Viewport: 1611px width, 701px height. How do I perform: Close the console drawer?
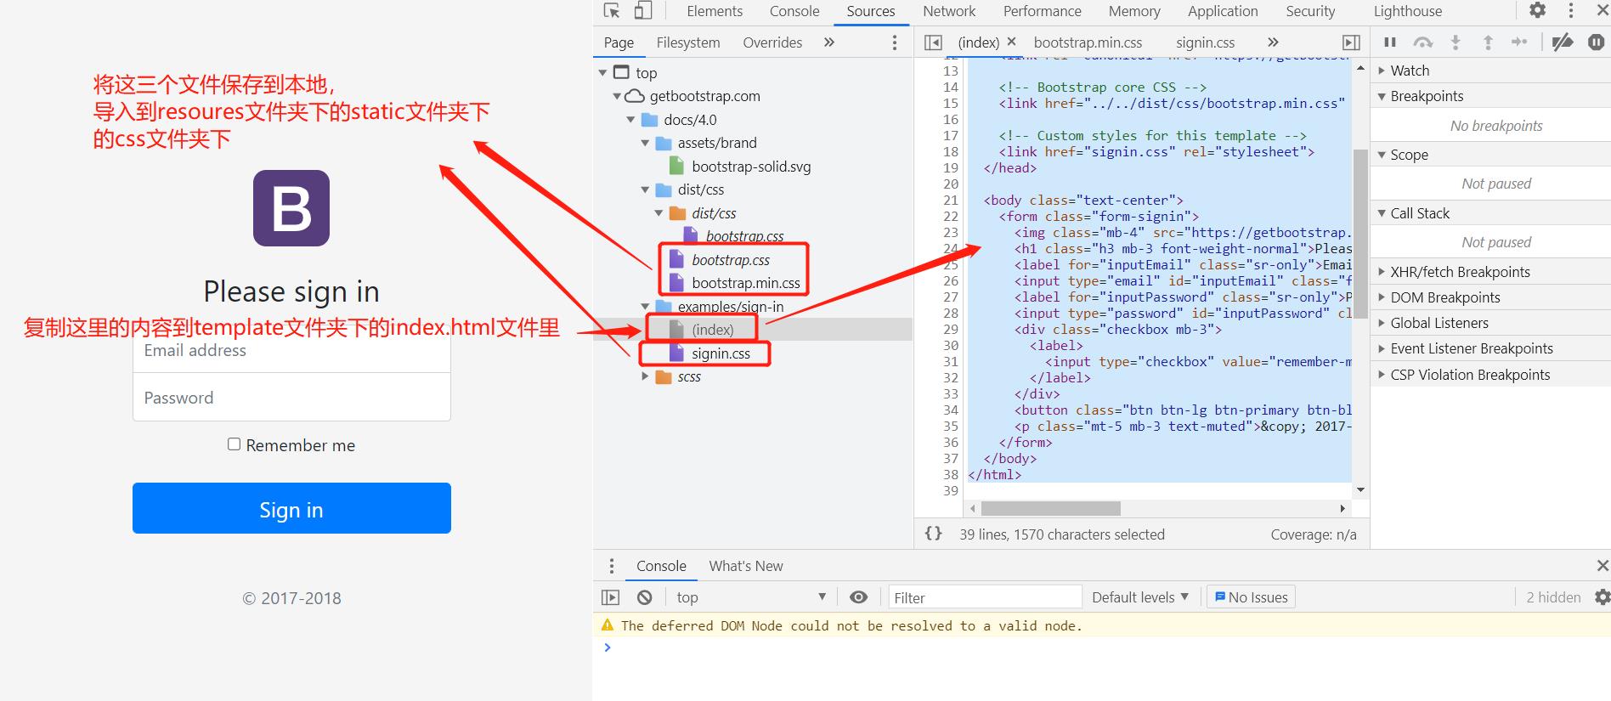point(1602,566)
